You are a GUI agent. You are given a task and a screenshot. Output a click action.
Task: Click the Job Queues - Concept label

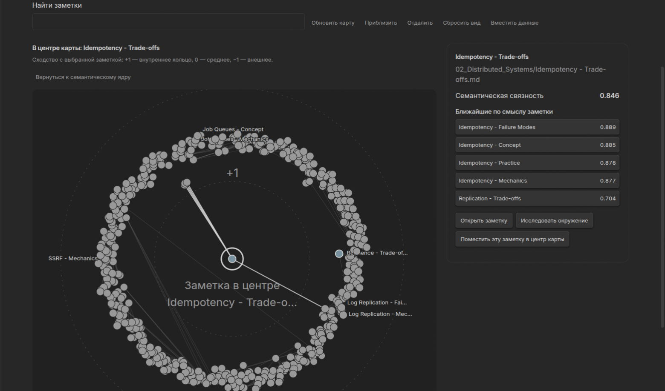click(233, 129)
